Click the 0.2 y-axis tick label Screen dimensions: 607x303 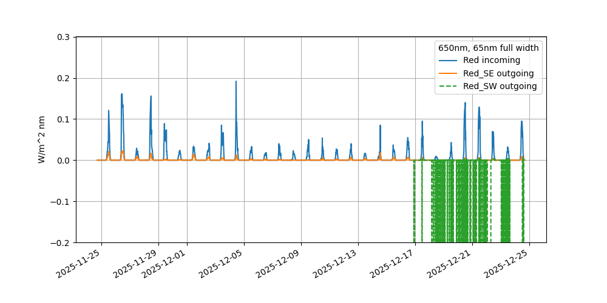(64, 78)
